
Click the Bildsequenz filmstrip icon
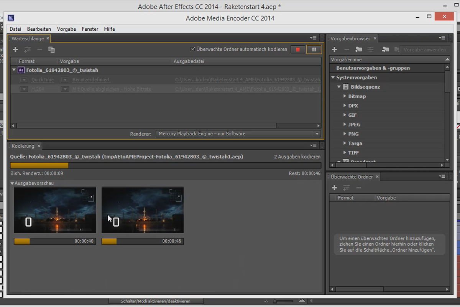tap(346, 87)
